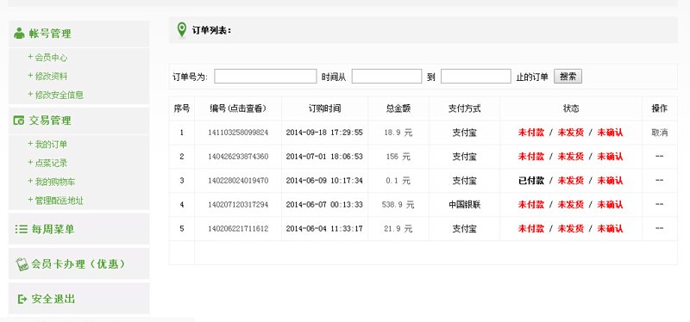Click date 2014-07-01 18:06:53
The height and width of the screenshot is (322, 690).
click(x=324, y=157)
